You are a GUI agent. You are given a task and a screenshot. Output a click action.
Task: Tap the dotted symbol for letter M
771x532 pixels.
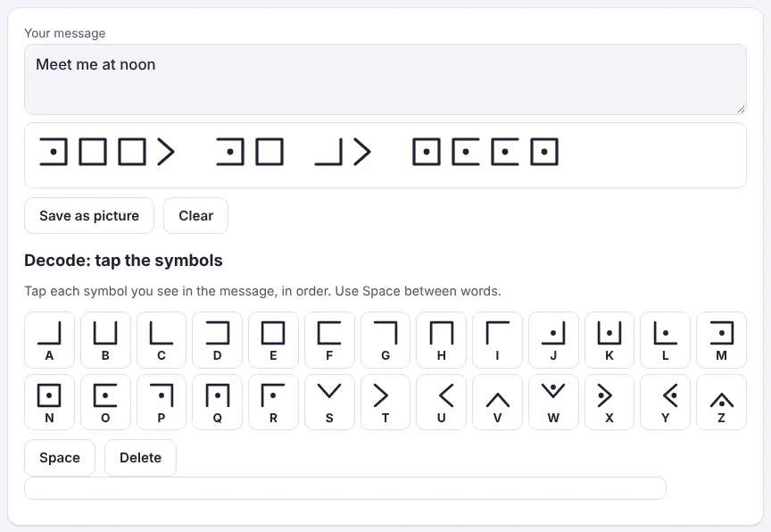click(x=721, y=340)
